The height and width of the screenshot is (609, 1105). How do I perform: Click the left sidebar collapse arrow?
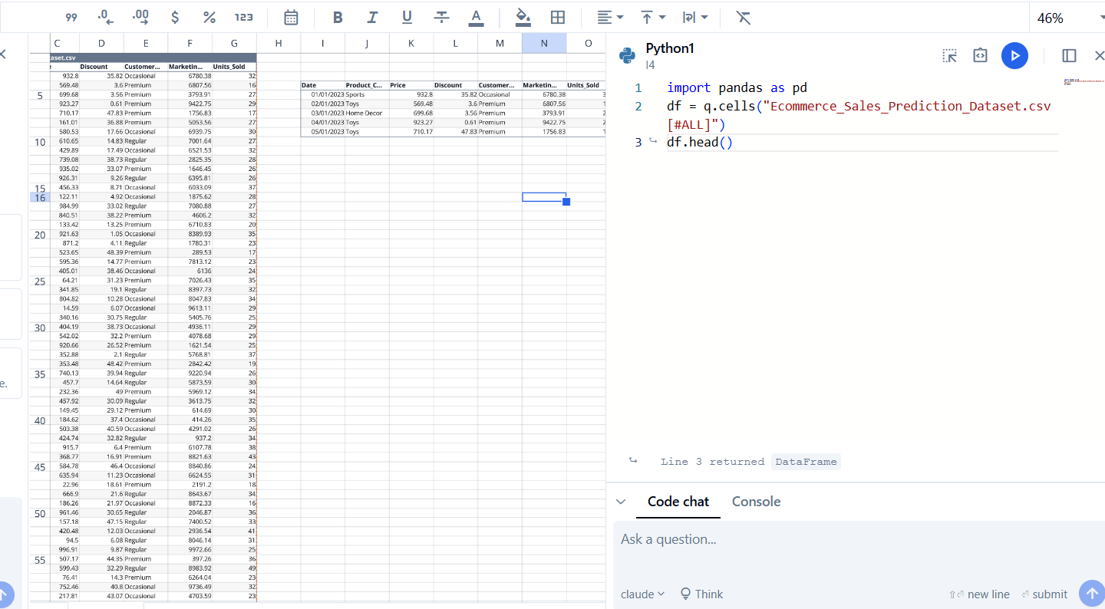3,54
